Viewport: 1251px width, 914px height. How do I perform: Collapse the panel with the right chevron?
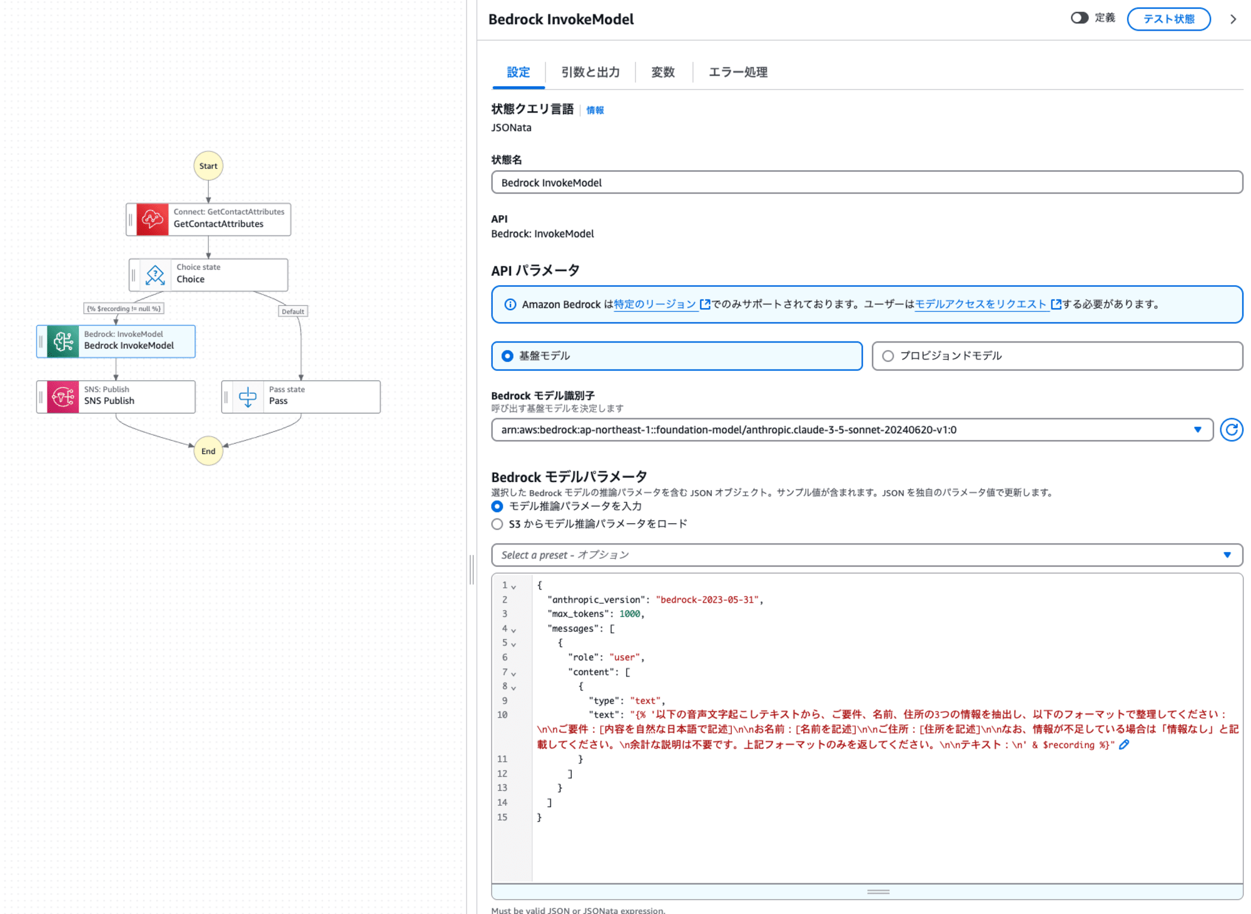tap(1233, 19)
